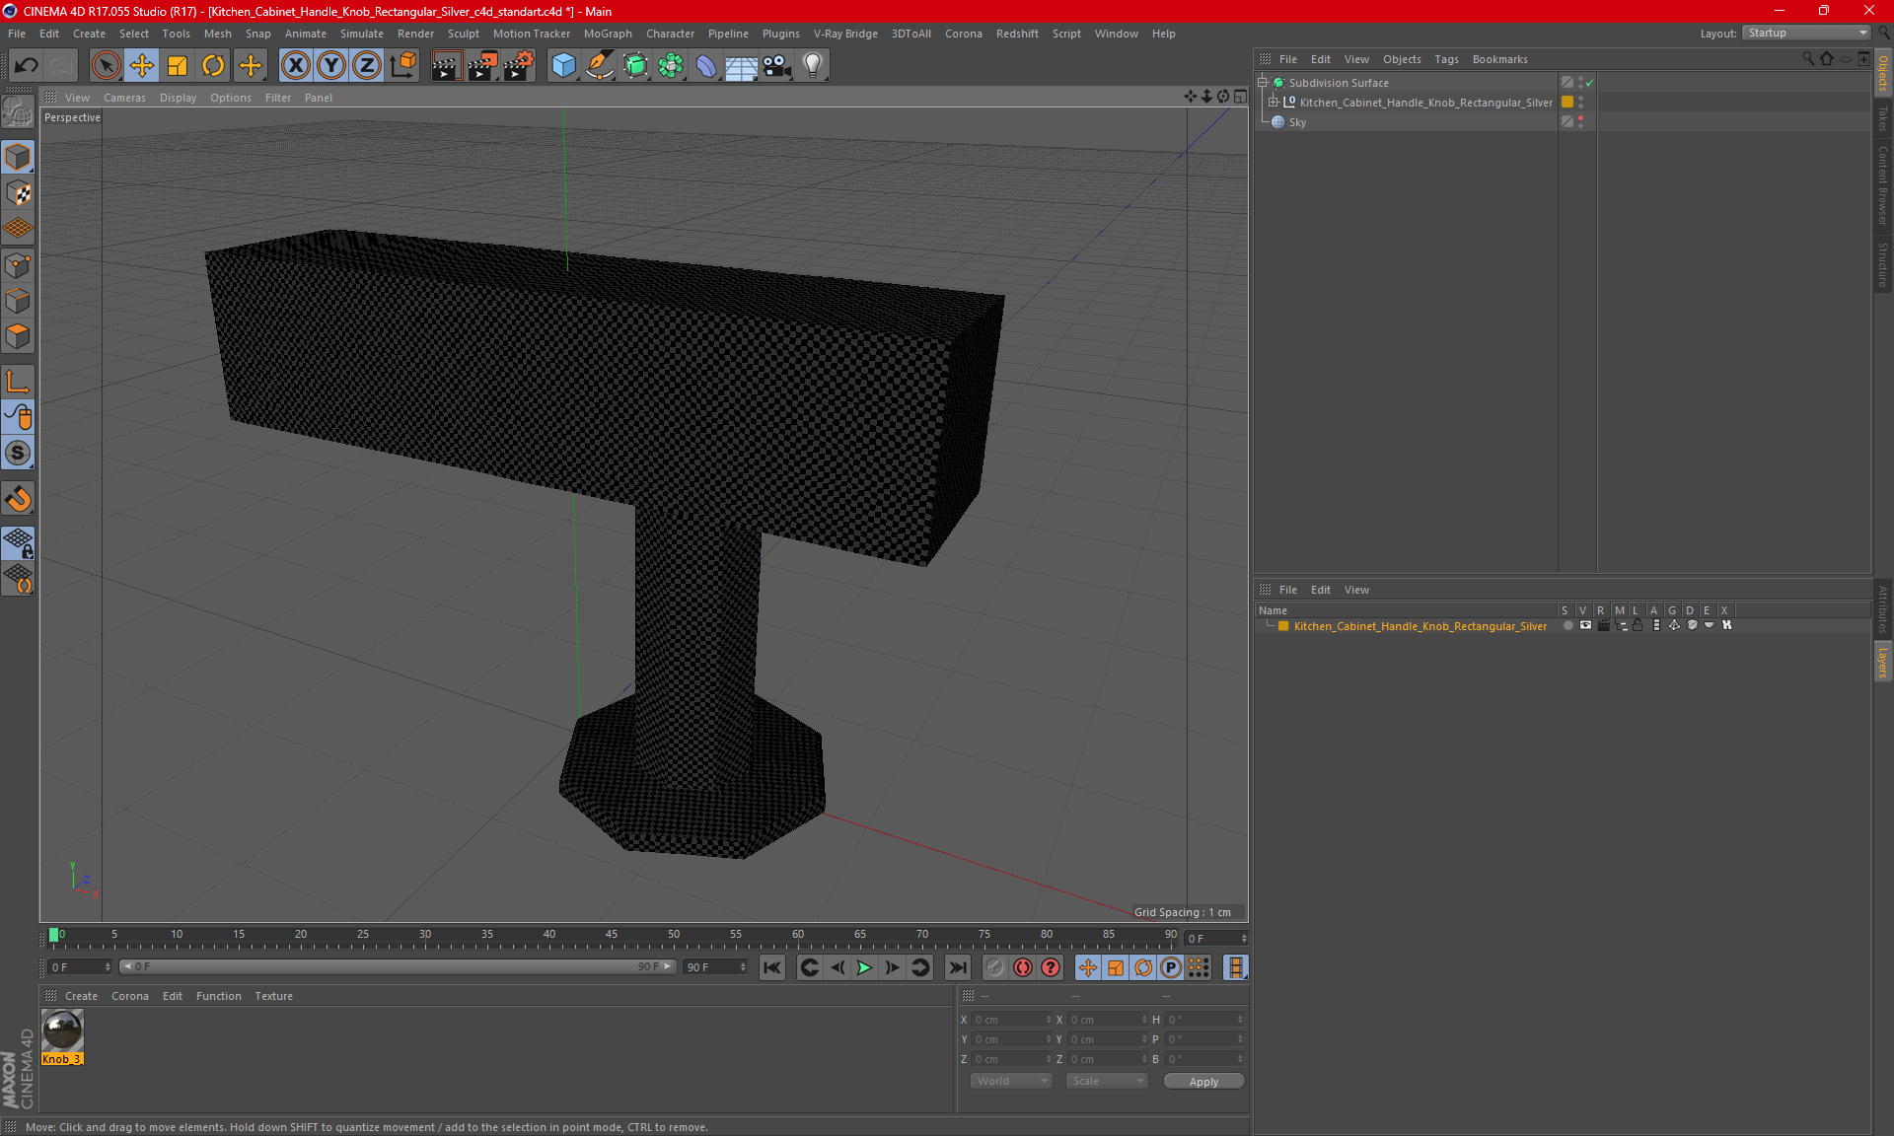
Task: Go to end of animation
Action: (957, 967)
